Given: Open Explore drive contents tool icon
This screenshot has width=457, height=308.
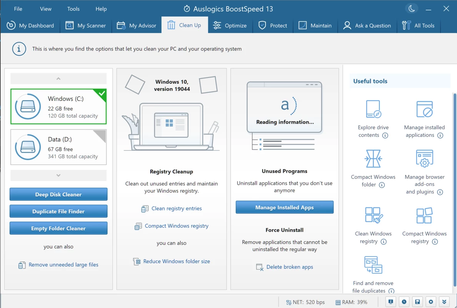Looking at the screenshot, I should pyautogui.click(x=373, y=109).
